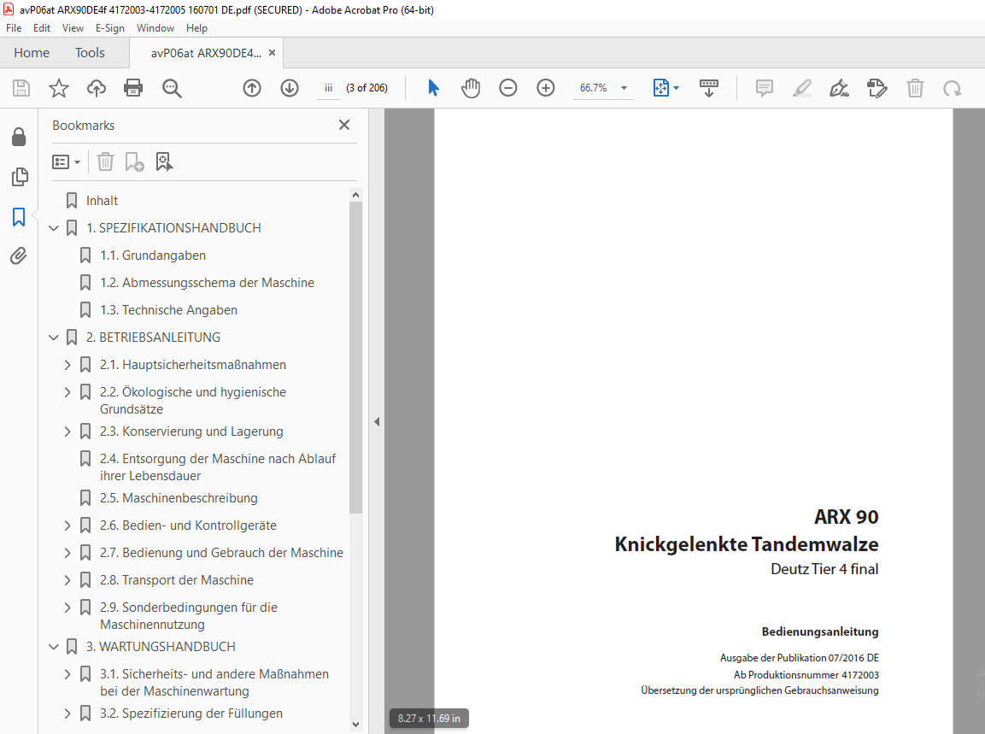The width and height of the screenshot is (985, 734).
Task: Open the find text magnifier tool
Action: tap(172, 88)
